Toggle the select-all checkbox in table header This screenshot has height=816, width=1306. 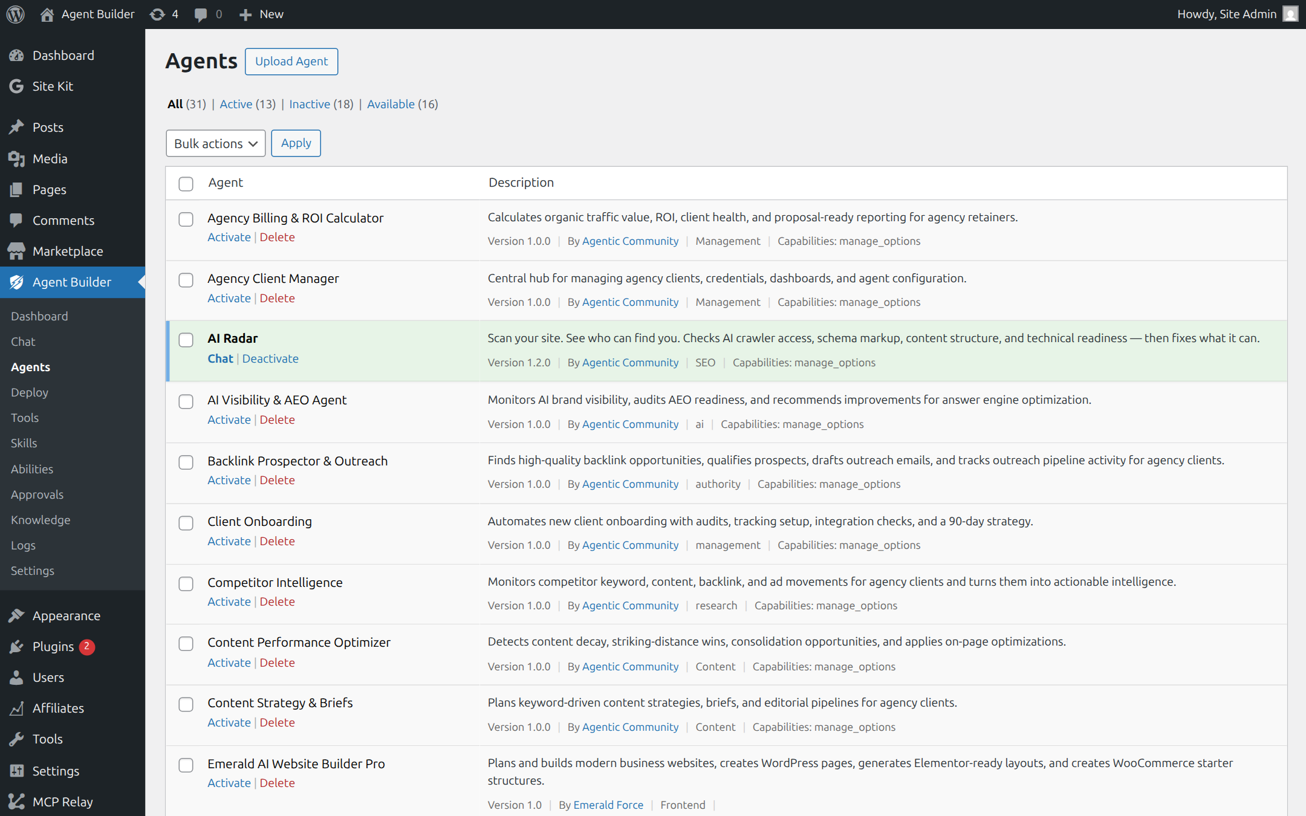point(186,184)
